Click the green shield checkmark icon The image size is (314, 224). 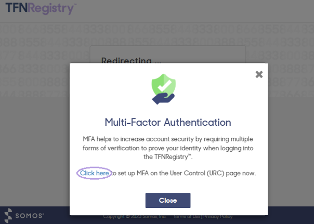tap(164, 85)
